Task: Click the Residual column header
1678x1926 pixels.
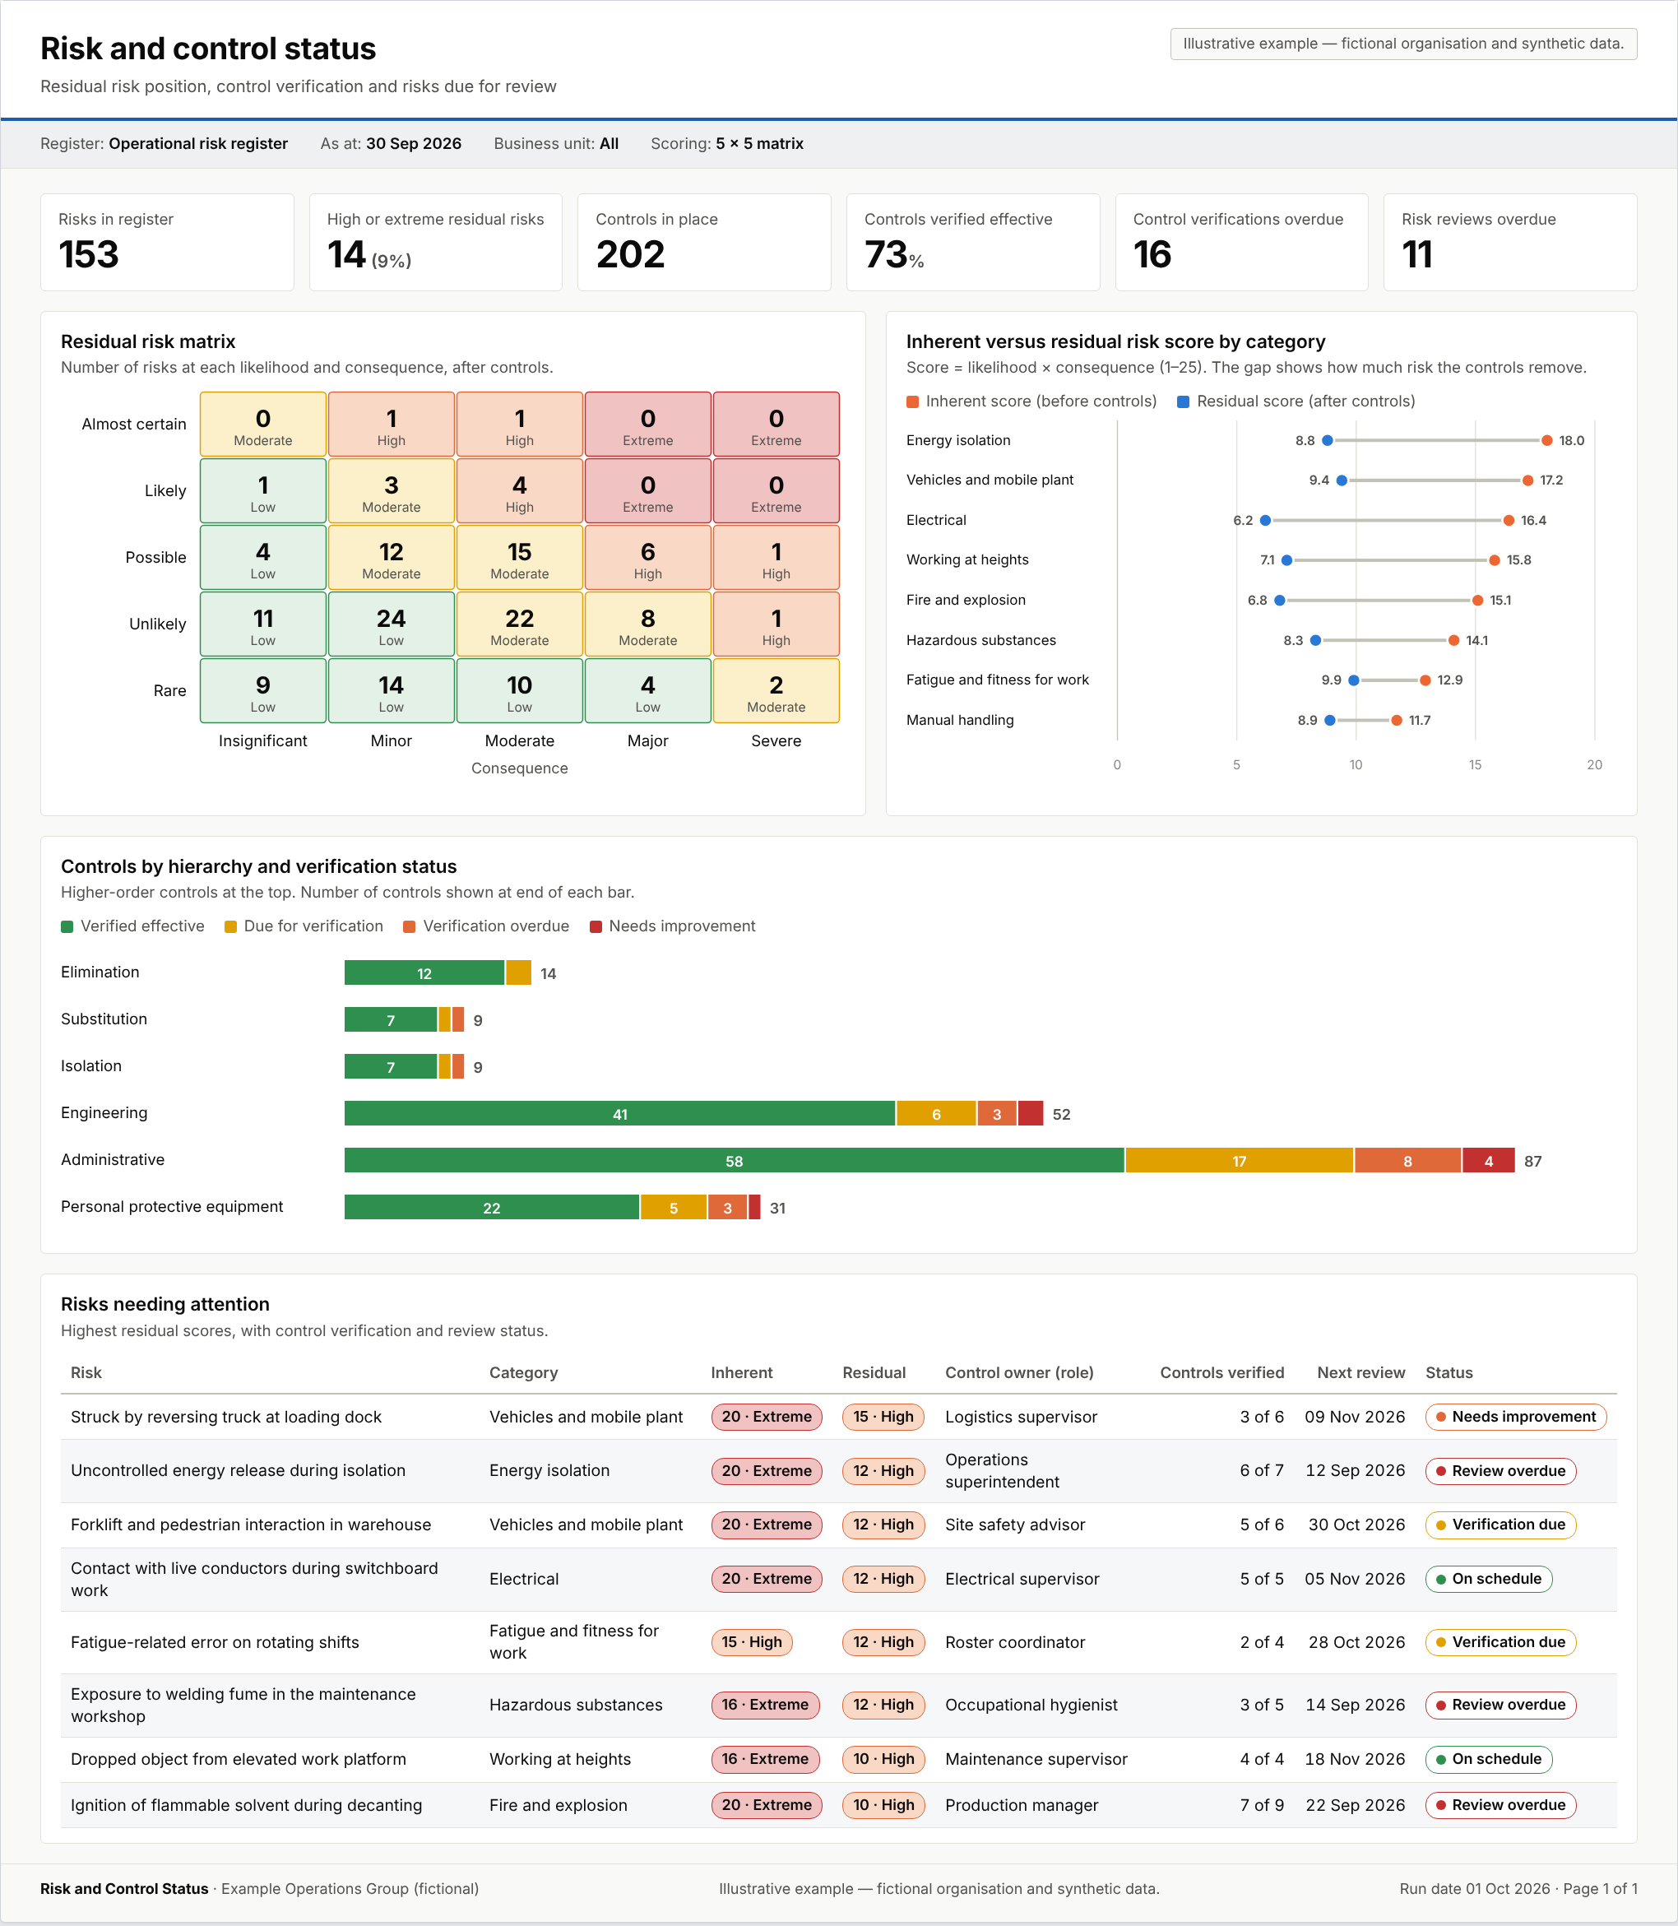Action: (x=874, y=1372)
